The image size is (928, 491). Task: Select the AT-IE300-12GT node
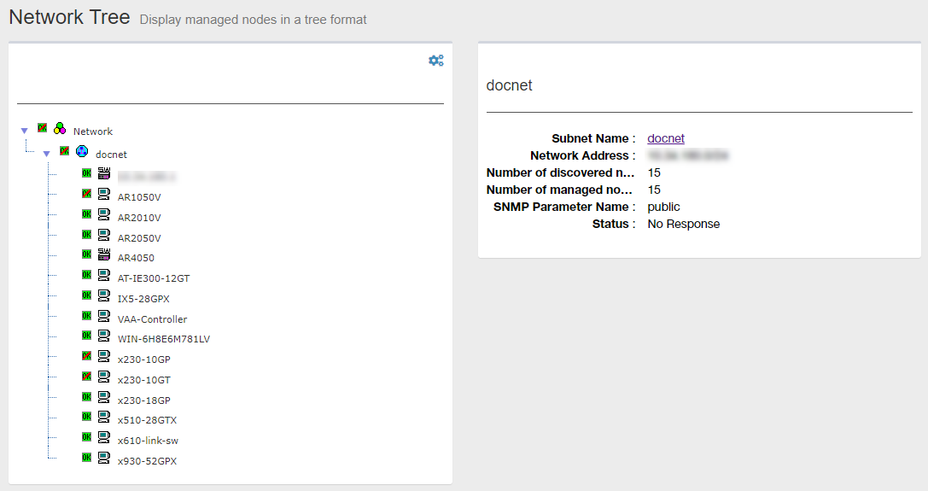[154, 278]
